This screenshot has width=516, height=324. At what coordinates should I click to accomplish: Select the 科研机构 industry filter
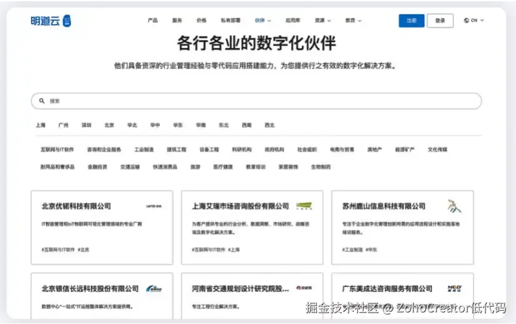click(x=242, y=150)
